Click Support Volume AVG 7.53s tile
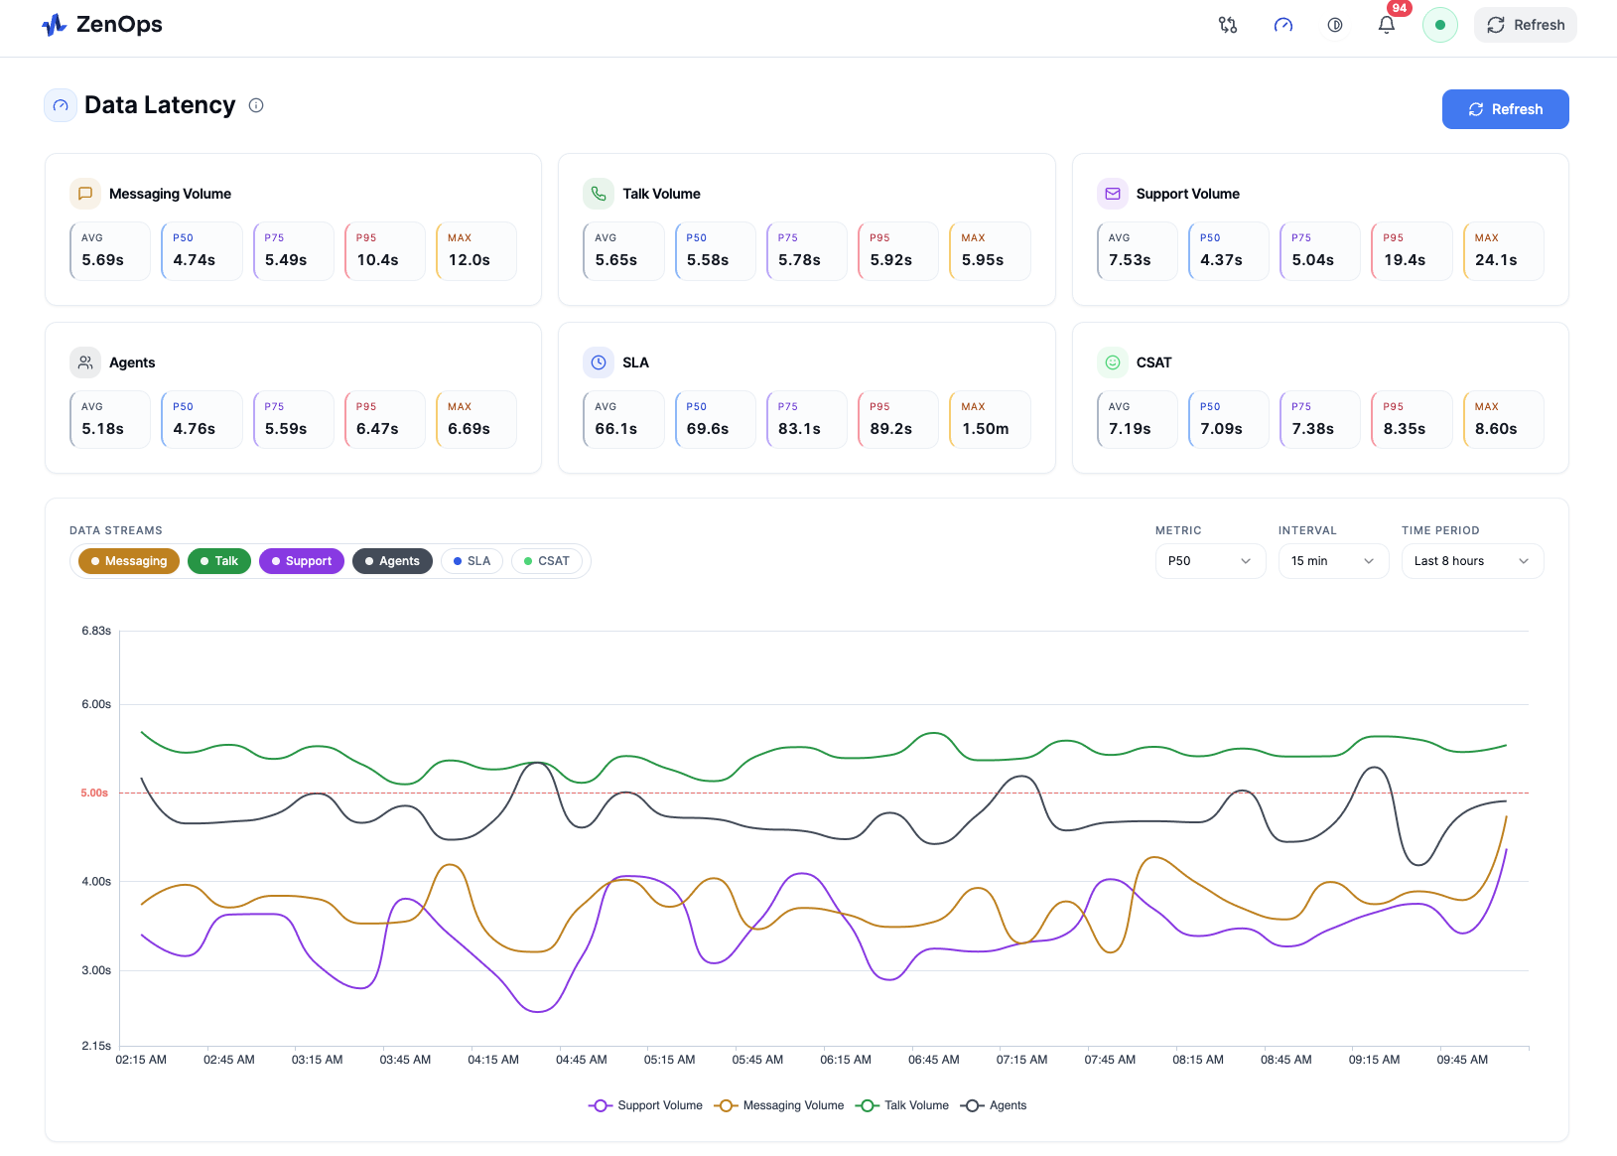Screen dimensions: 1617x1156 (1138, 251)
